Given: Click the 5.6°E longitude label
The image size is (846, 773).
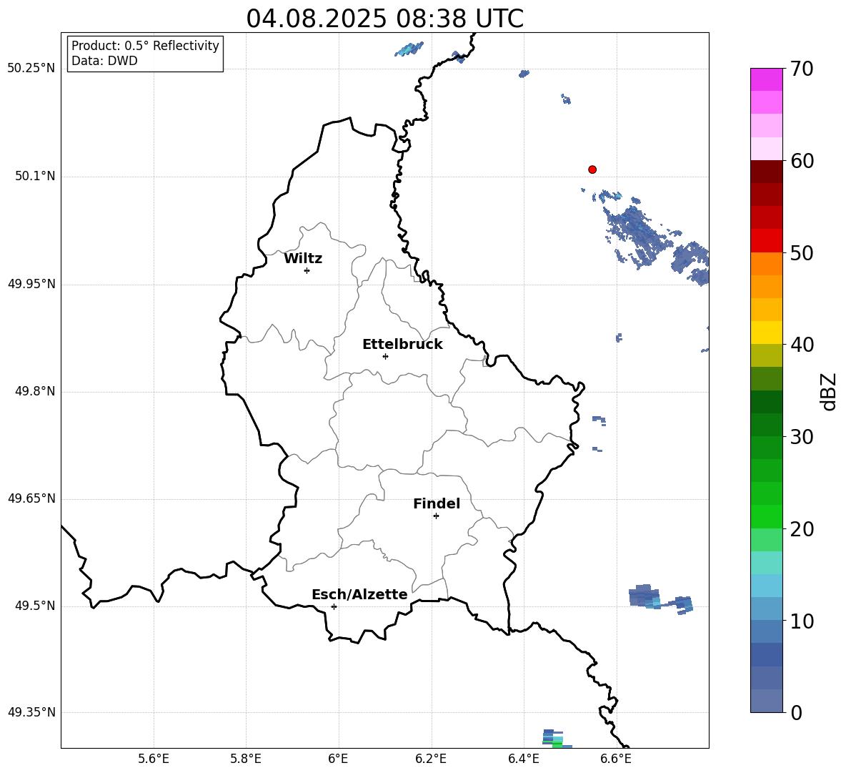Looking at the screenshot, I should 154,759.
